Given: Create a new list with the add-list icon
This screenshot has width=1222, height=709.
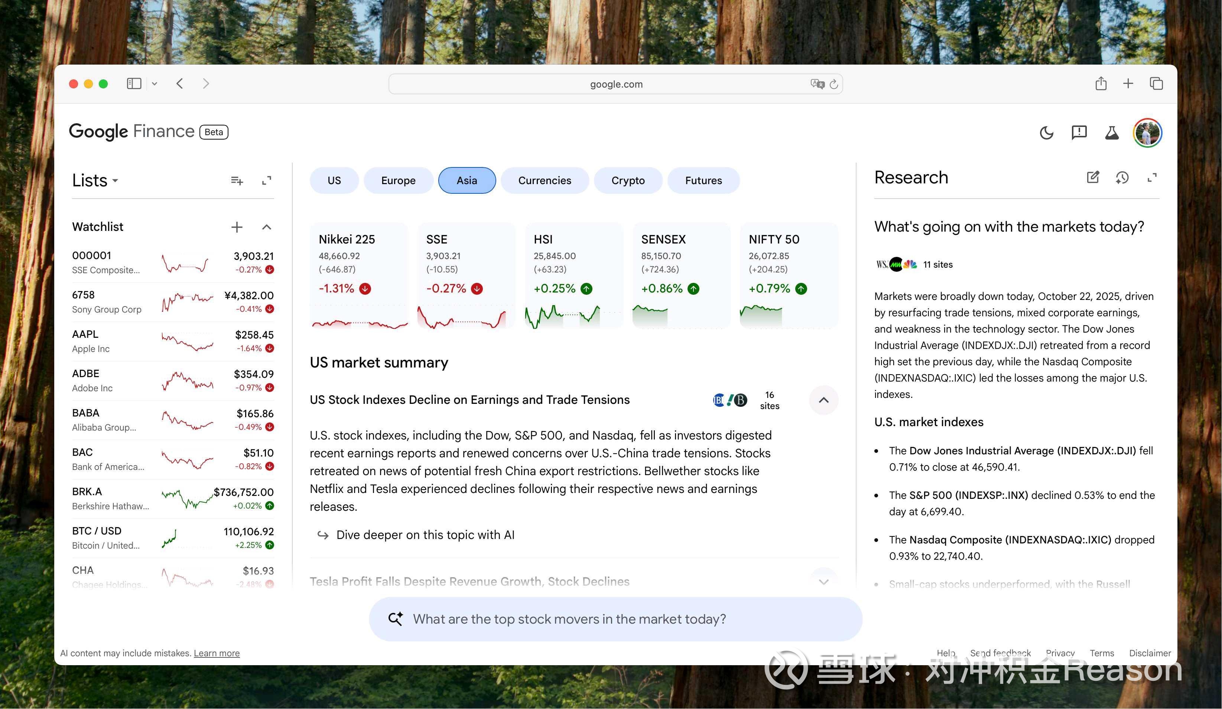Looking at the screenshot, I should coord(237,180).
